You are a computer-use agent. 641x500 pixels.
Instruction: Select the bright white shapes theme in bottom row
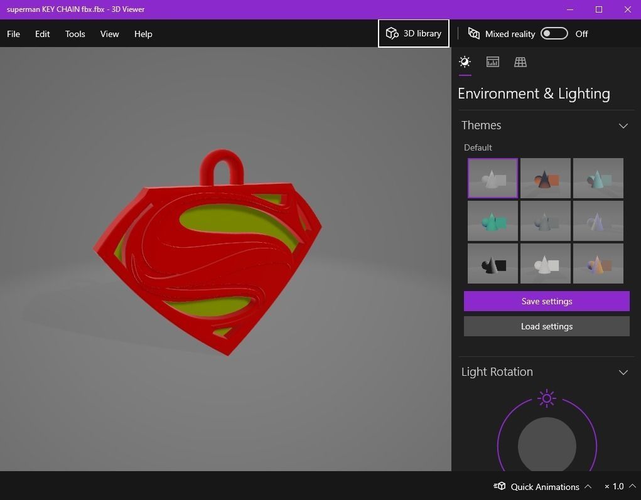point(546,263)
